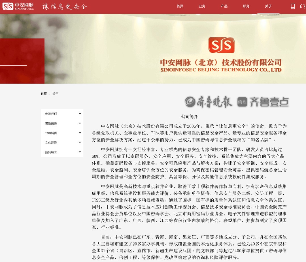
Task: Select the 关于 navigation tab
Action: (x=268, y=6)
